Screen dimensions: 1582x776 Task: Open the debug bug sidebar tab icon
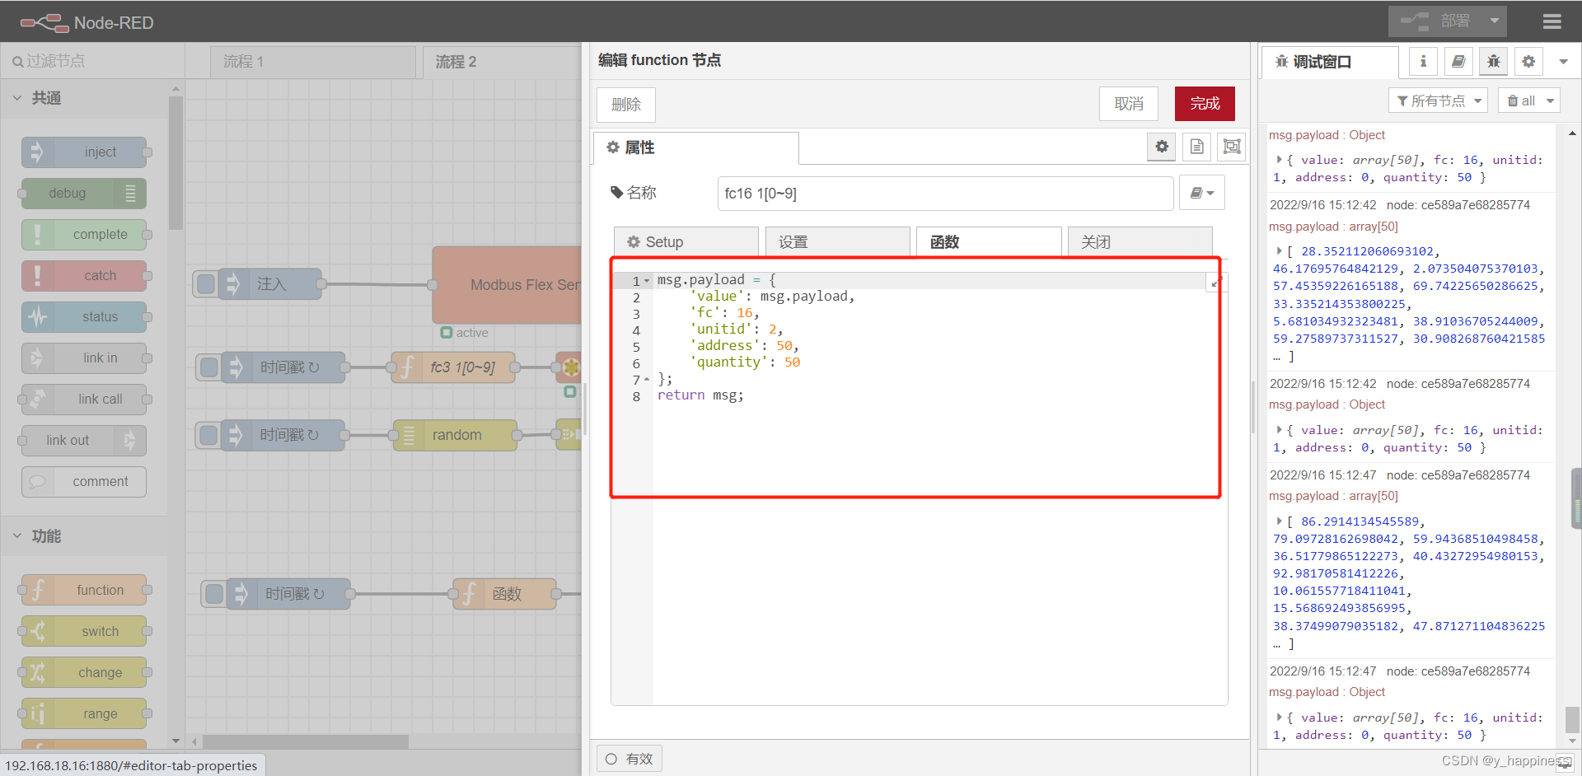pos(1494,61)
